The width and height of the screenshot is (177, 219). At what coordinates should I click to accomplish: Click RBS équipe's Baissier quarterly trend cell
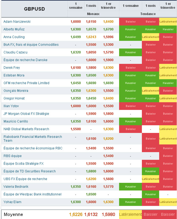[x=168, y=156]
